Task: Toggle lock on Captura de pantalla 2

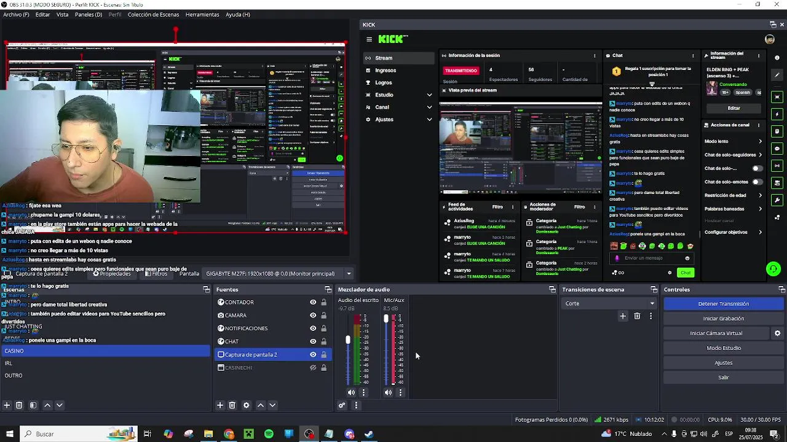Action: coord(323,354)
